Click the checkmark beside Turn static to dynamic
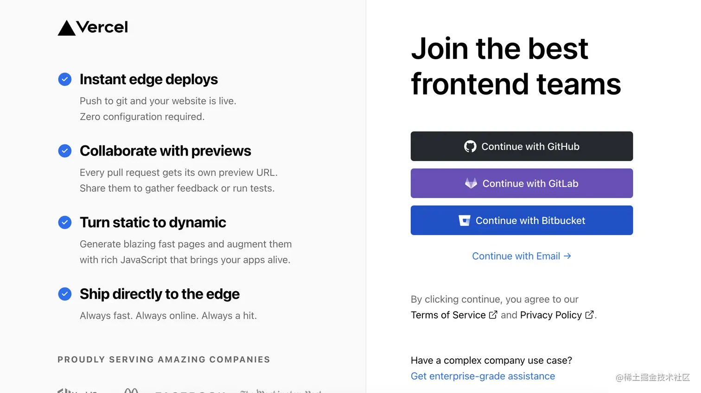Viewport: 701px width, 393px height. [65, 223]
